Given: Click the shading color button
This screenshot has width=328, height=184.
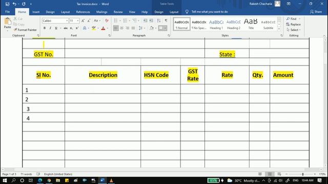Looking at the screenshot, I should (152, 28).
